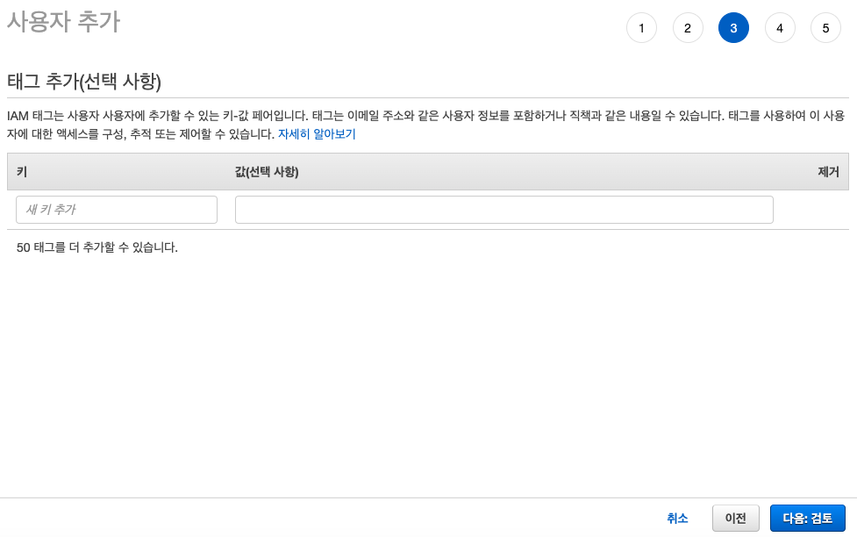This screenshot has height=537, width=857.
Task: Select step 1 in the progress indicator
Action: click(x=641, y=27)
